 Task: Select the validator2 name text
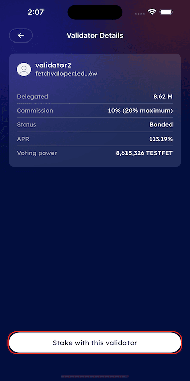(53, 65)
